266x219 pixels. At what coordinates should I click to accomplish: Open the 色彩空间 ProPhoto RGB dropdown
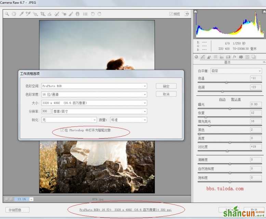(x=94, y=86)
